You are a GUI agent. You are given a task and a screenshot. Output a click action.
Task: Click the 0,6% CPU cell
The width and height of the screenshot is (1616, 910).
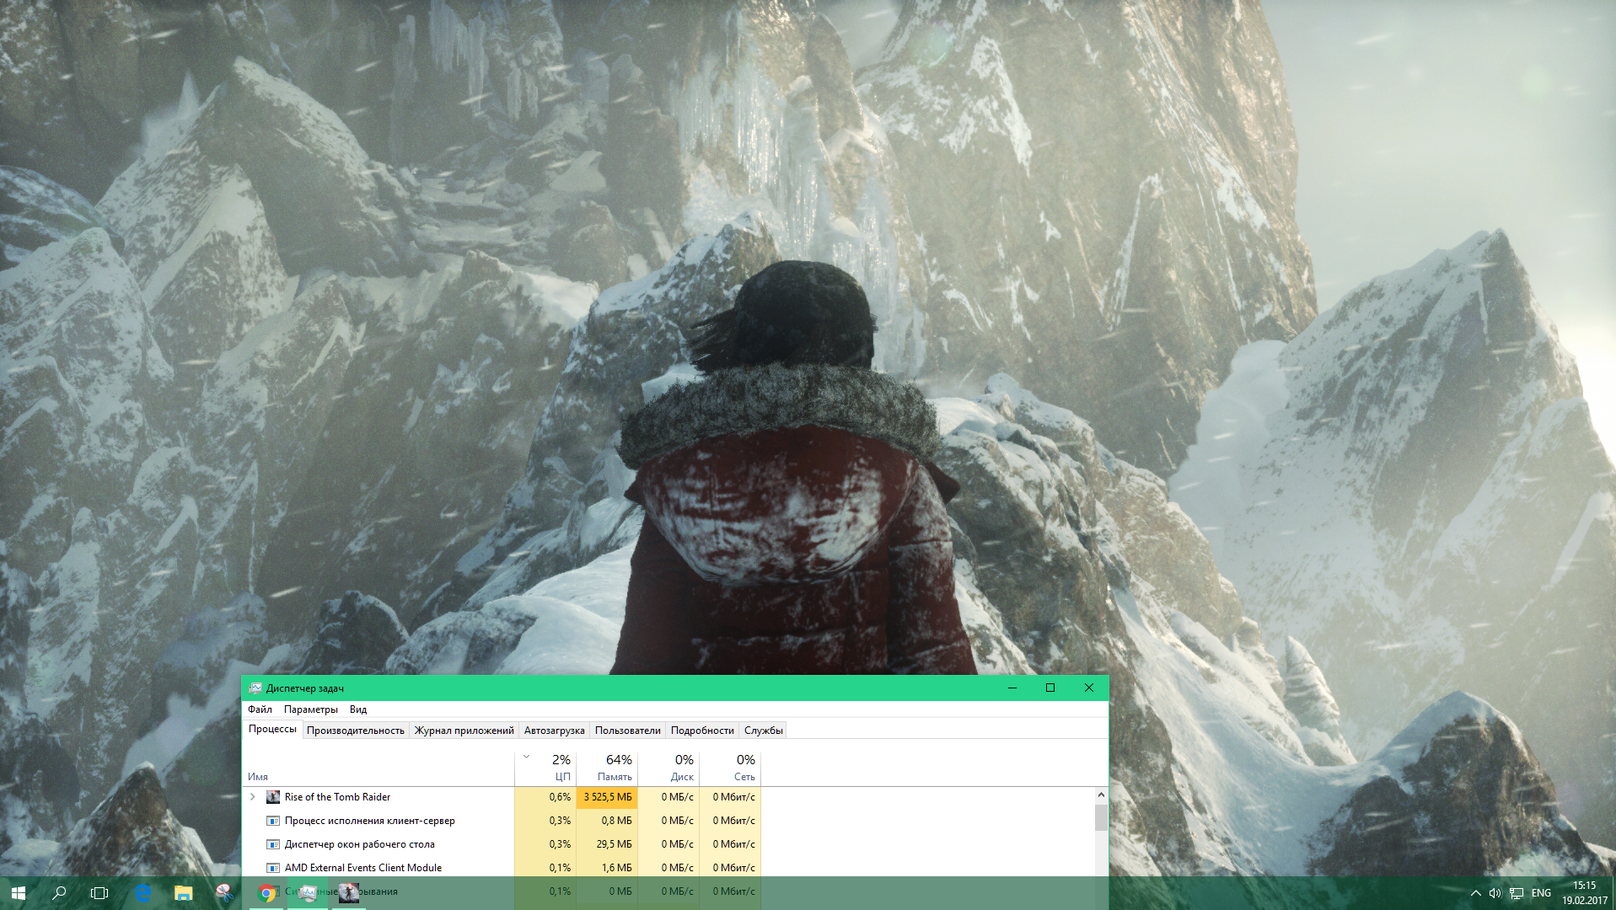(x=545, y=797)
